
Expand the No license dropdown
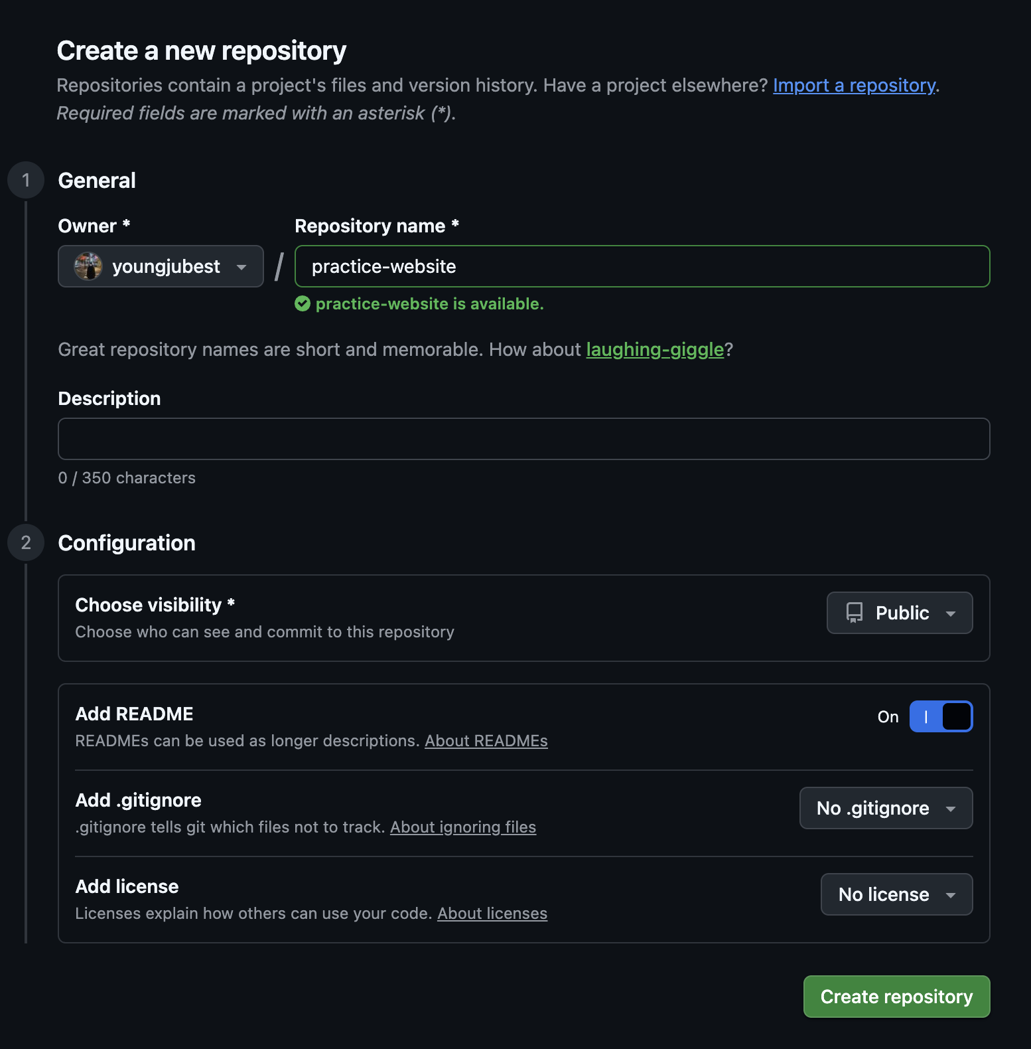[x=896, y=894]
